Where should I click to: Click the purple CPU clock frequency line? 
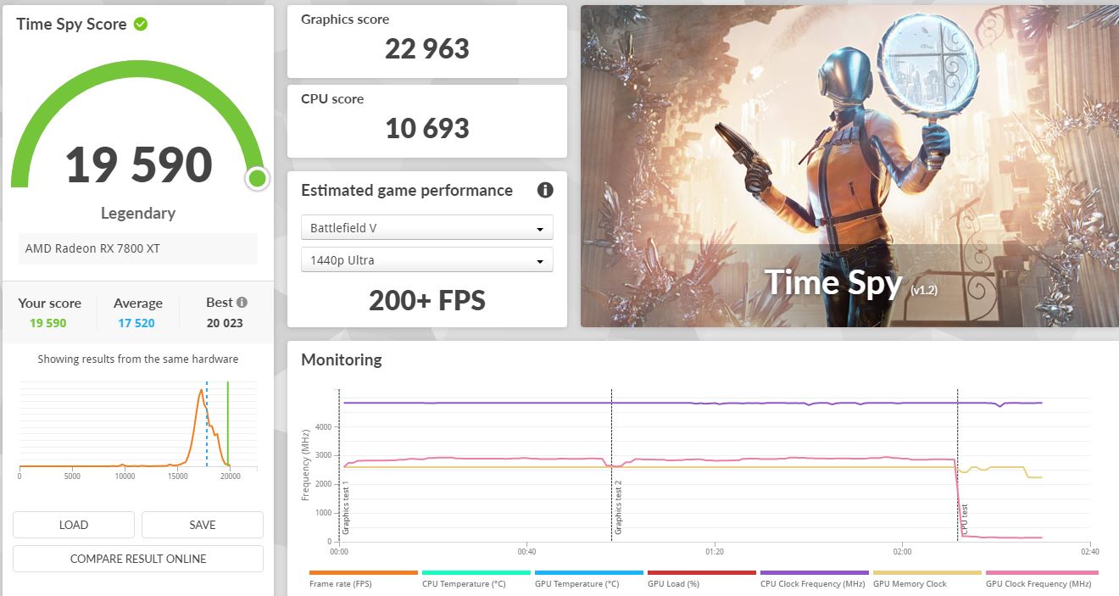[691, 403]
